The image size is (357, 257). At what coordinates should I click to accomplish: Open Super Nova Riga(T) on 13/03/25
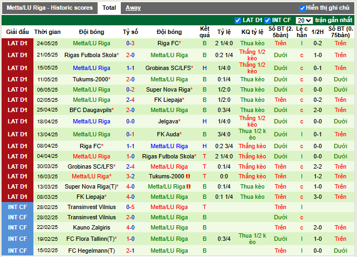coord(92,186)
